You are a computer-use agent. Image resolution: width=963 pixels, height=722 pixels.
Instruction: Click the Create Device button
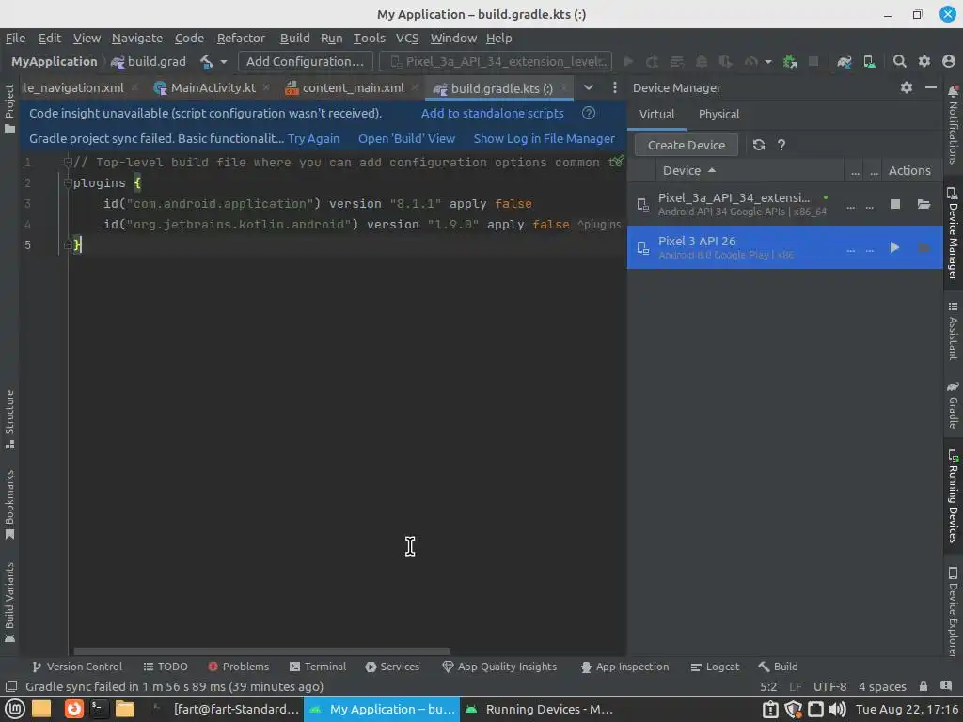click(686, 145)
